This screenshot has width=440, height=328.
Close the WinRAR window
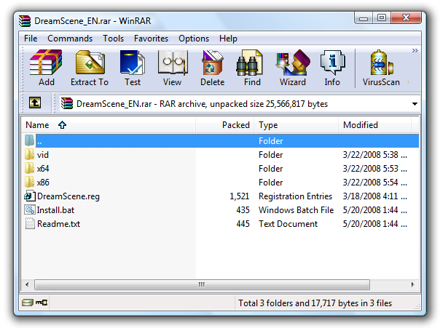[x=406, y=18]
